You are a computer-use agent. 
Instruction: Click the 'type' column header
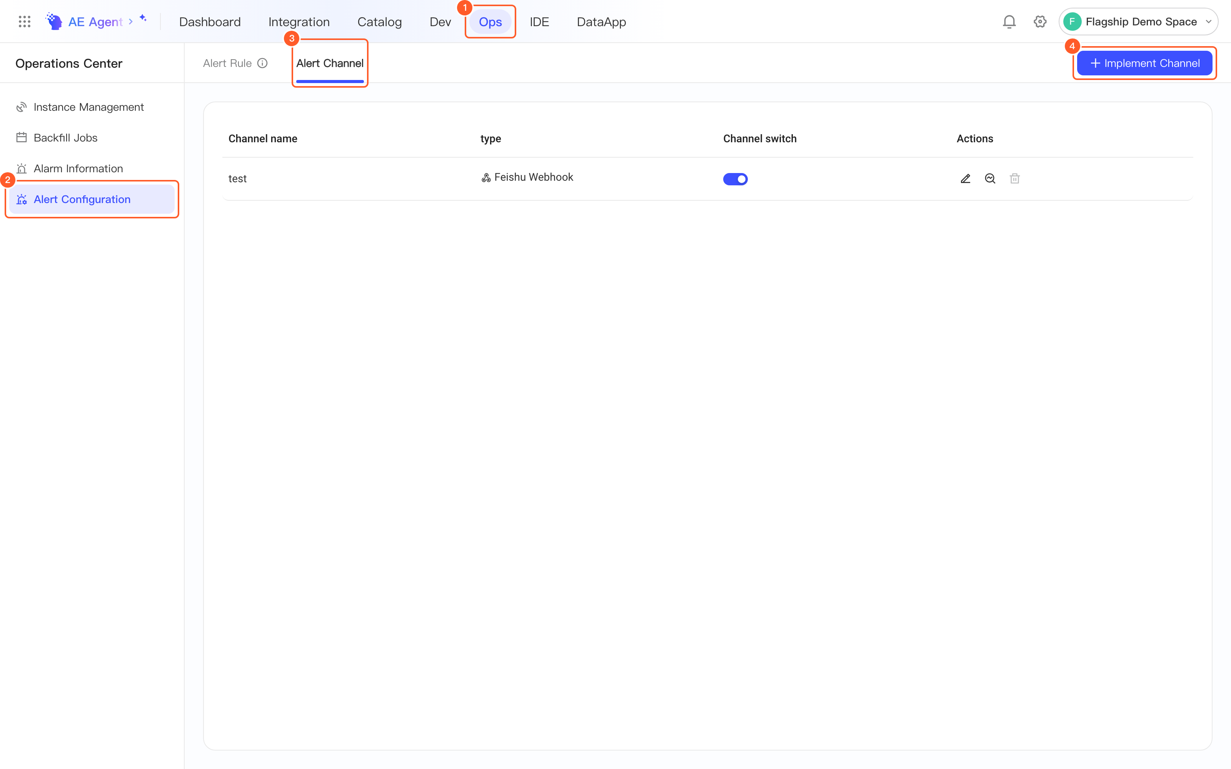490,138
